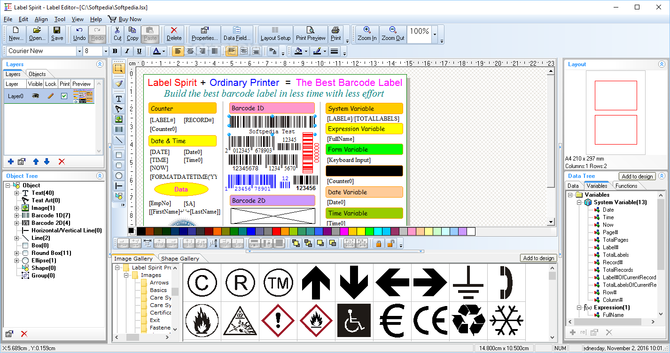Open the Data Field dialog

click(x=237, y=34)
